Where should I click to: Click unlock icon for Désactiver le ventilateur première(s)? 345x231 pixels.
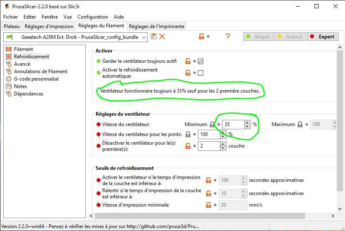click(188, 145)
